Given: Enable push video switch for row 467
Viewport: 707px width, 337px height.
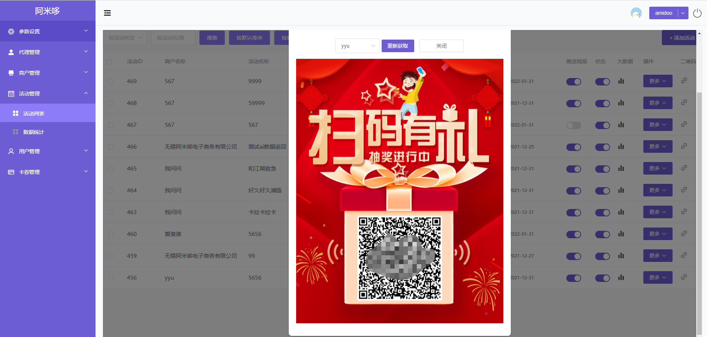Looking at the screenshot, I should (573, 125).
